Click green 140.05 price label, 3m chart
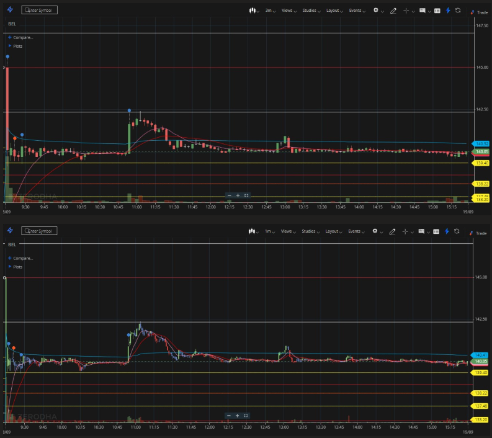This screenshot has width=492, height=438. click(481, 151)
